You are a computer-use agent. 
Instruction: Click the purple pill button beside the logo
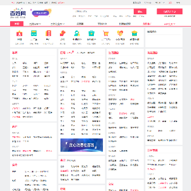tap(40, 13)
